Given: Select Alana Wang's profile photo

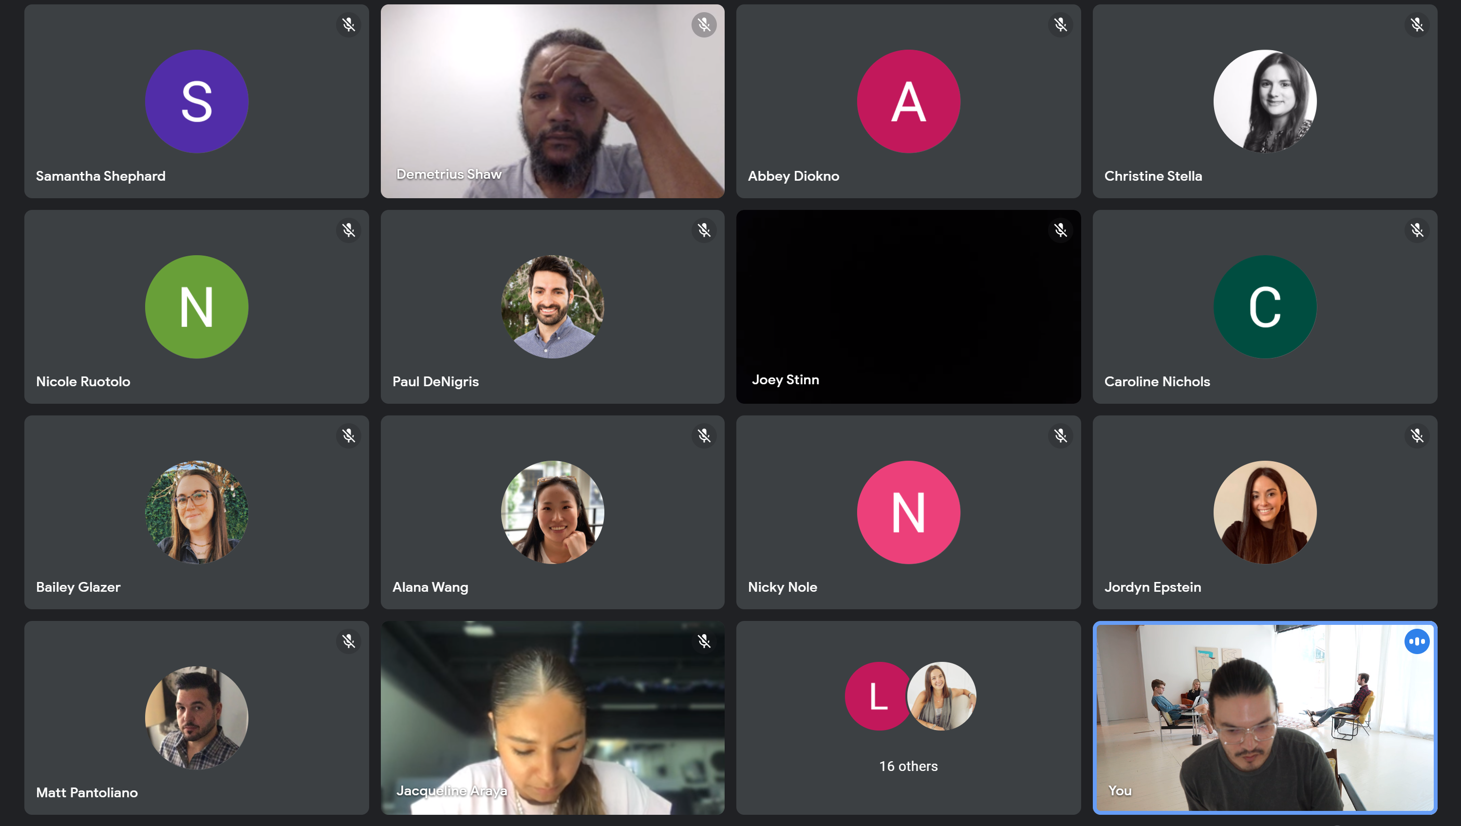Looking at the screenshot, I should point(552,512).
